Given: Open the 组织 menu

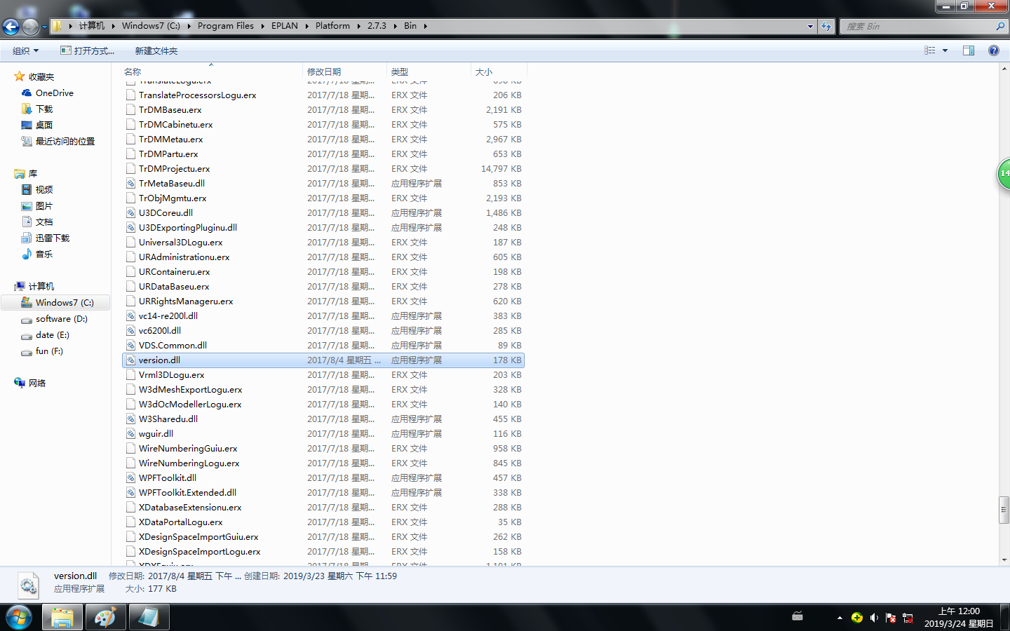Looking at the screenshot, I should tap(25, 50).
